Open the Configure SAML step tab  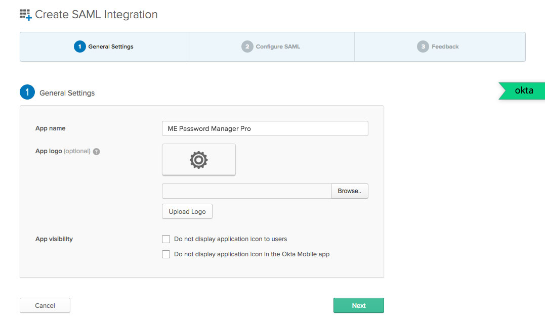point(271,47)
